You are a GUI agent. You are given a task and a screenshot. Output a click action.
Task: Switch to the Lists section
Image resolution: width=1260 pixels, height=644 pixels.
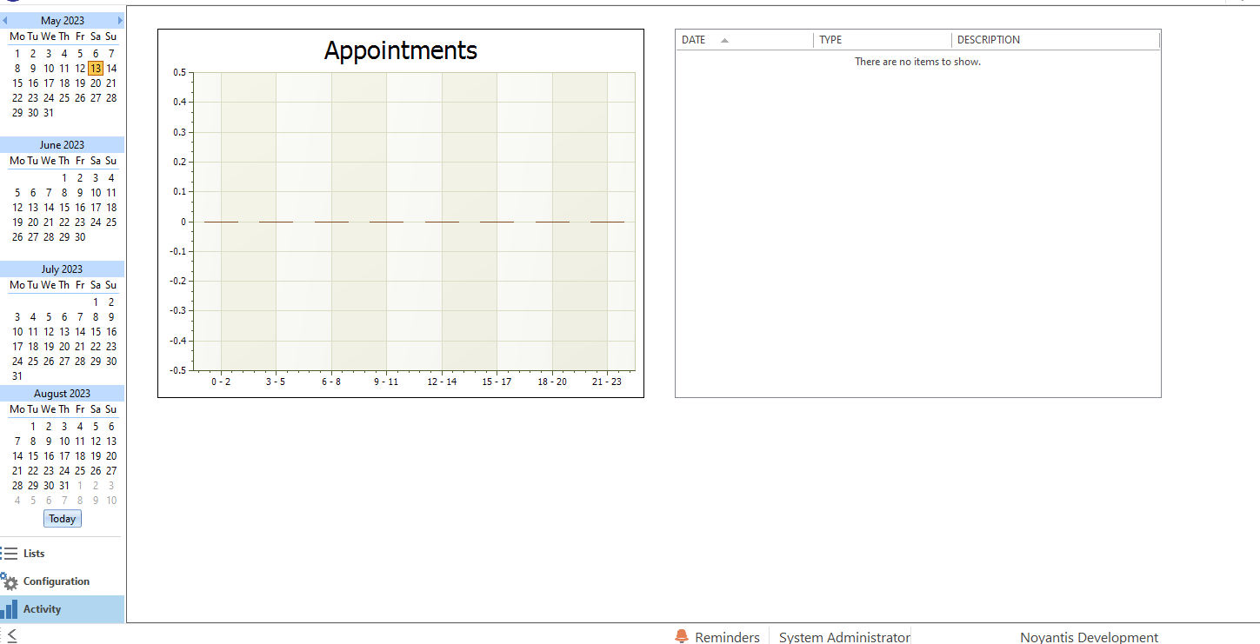34,554
